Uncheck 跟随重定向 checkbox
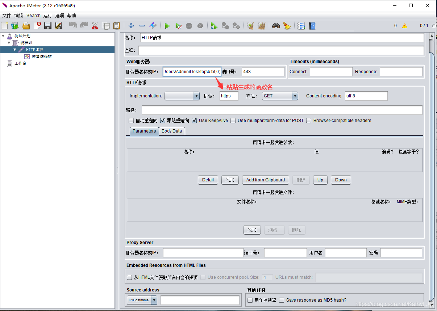 tap(163, 121)
